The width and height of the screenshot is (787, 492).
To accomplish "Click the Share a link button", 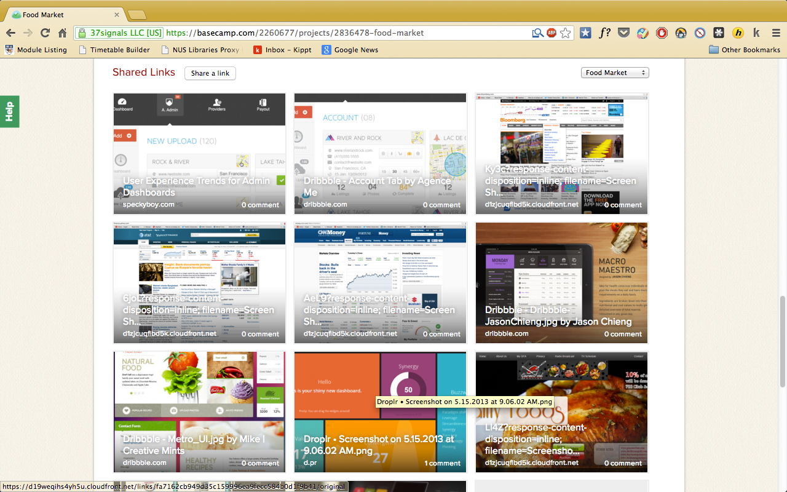I will tap(210, 73).
